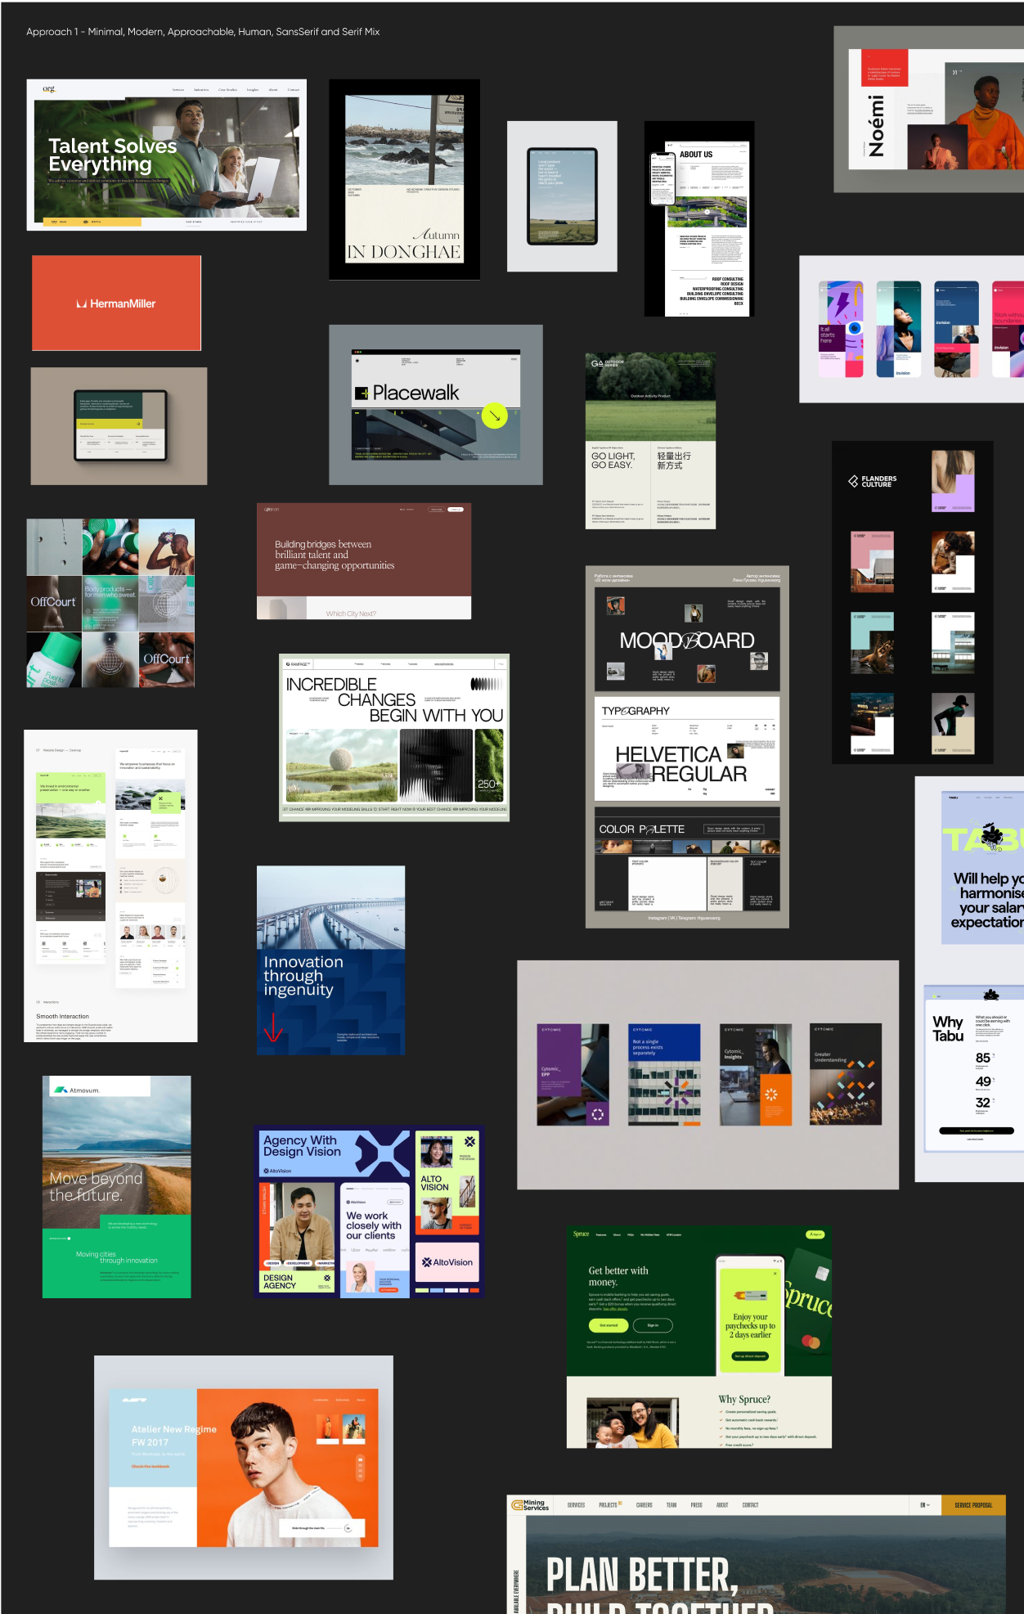Screen dimensions: 1024x1614
Task: Select the Building bridges brown card
Action: coord(364,561)
